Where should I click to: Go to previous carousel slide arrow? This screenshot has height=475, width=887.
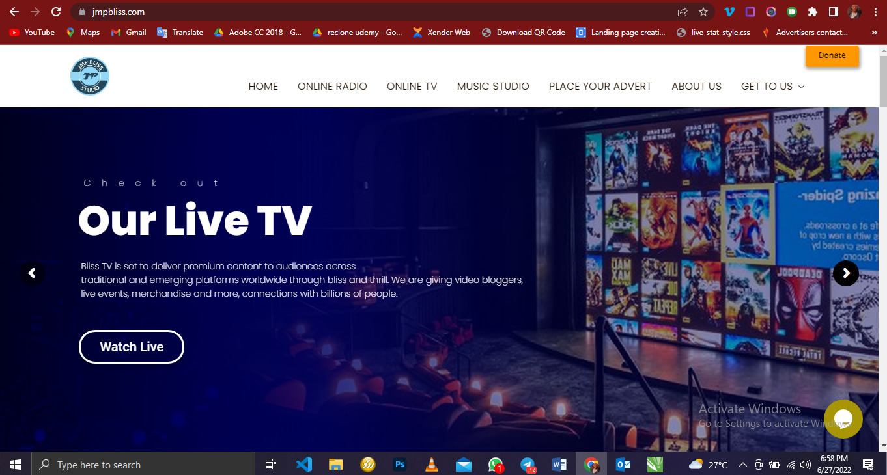(33, 273)
